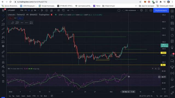Click the remove drawings trash icon
The image size is (175, 98).
[x=3, y=81]
